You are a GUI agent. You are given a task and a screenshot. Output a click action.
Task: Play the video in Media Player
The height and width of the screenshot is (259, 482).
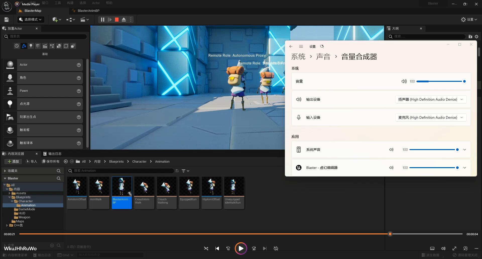tap(241, 248)
